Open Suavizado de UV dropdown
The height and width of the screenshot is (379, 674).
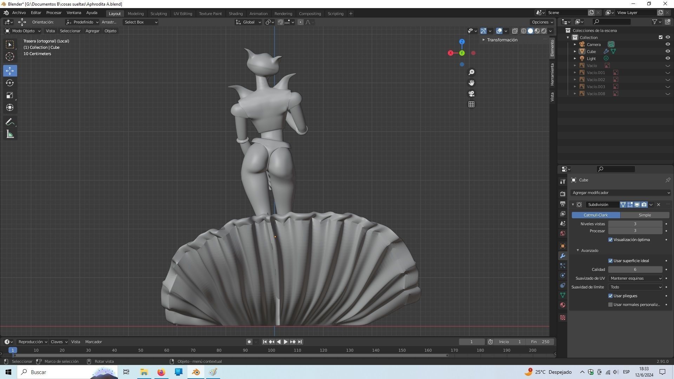coord(635,278)
